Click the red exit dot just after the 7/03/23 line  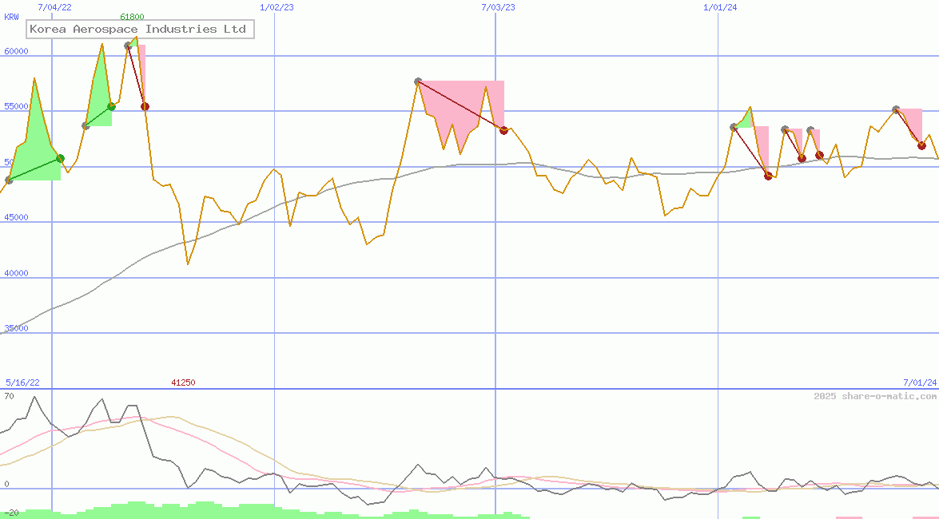pos(503,130)
